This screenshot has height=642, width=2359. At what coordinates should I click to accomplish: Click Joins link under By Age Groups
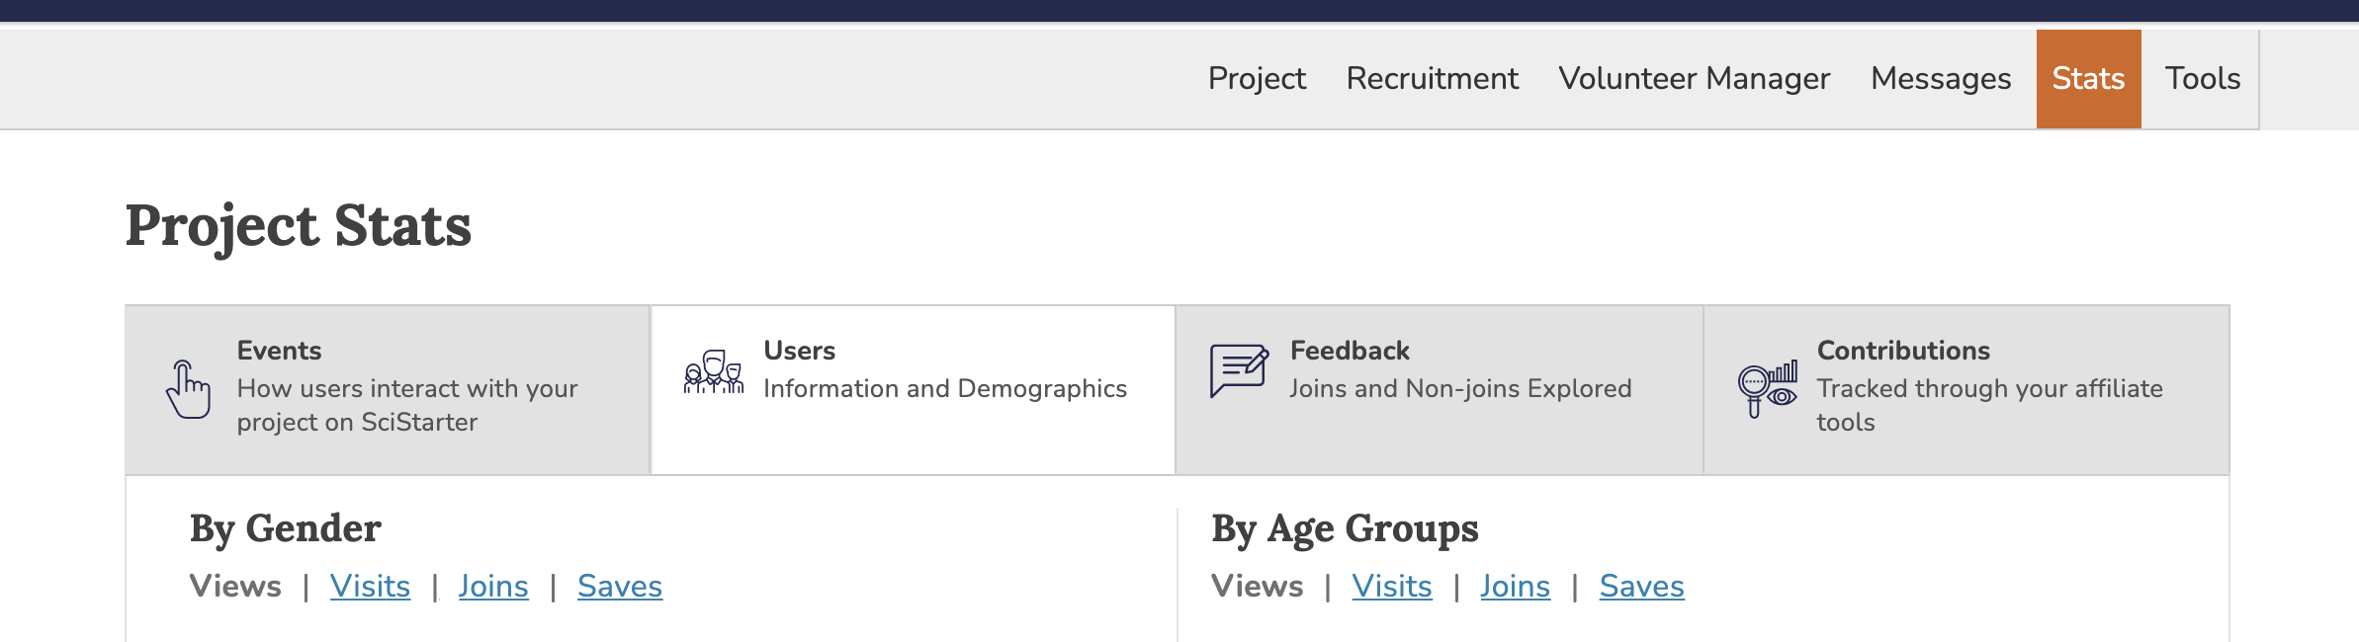coord(1515,586)
